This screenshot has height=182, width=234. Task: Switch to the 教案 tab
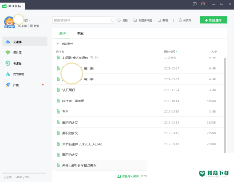pos(80,33)
